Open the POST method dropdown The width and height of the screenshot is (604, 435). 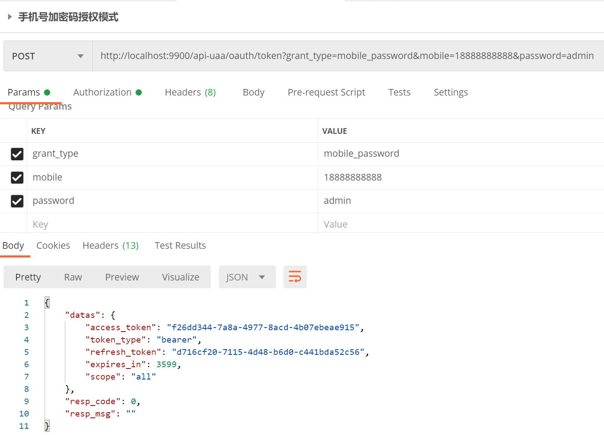[x=48, y=56]
